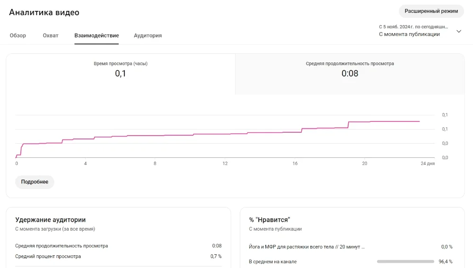Go to the Аудитория tab

pos(148,35)
